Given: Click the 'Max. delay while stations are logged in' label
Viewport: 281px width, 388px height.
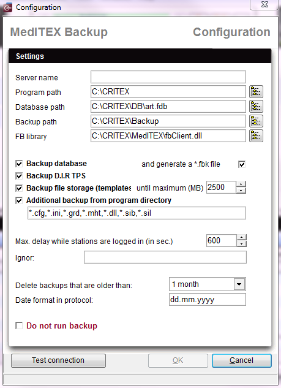Looking at the screenshot, I should [x=94, y=242].
